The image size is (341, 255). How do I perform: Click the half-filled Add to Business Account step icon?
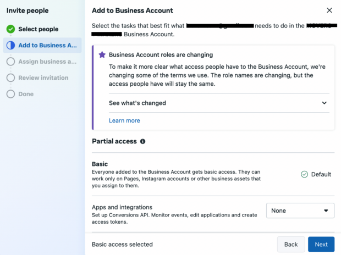coord(10,46)
